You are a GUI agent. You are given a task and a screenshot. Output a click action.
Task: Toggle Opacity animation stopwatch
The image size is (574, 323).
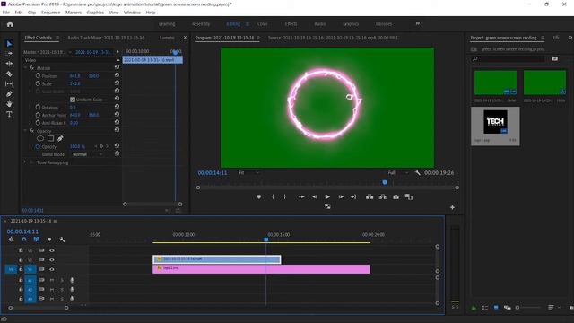38,146
